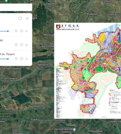Screen dimensions: 121x134
Task: Focus the search box above the layers panel
Action: (x=16, y=7)
